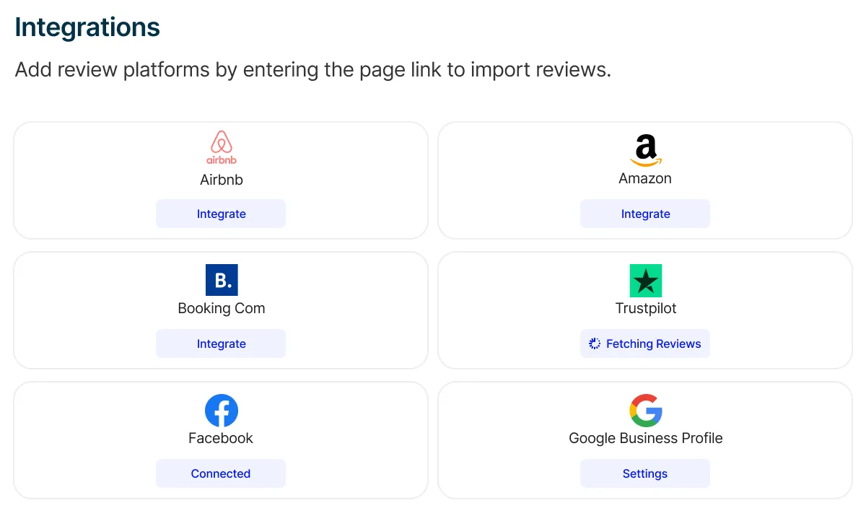This screenshot has width=866, height=508.
Task: Integrate the Airbnb review platform
Action: 221,214
